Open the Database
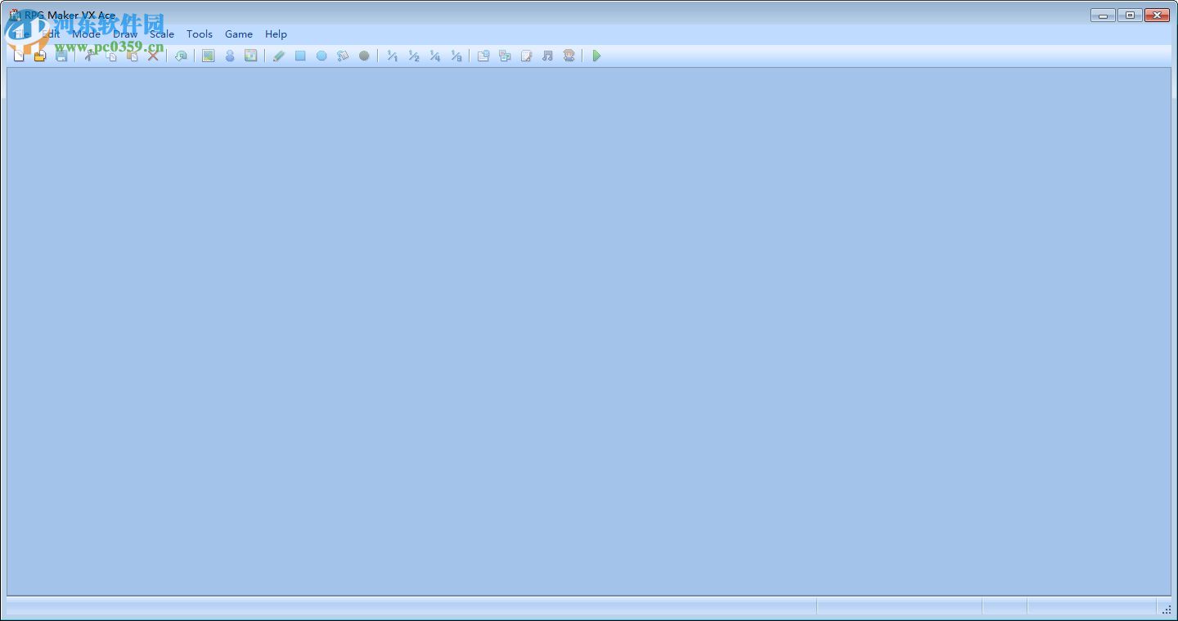1178x621 pixels. click(483, 56)
